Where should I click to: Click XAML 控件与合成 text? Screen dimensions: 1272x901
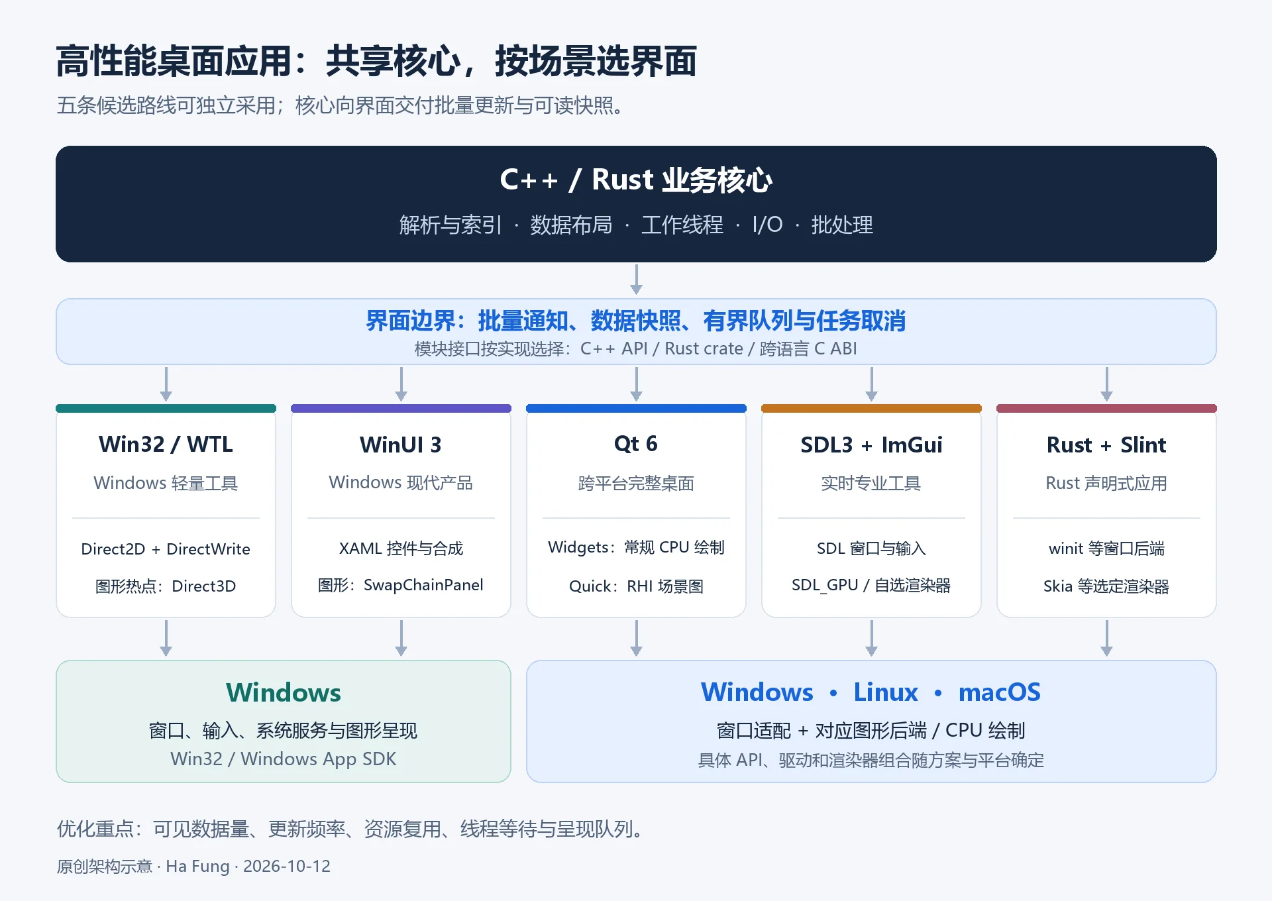tap(401, 548)
